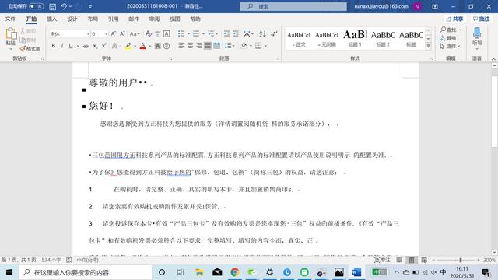Viewport: 498px width, 280px height.
Task: Apply the 无间隔 style
Action: [327, 38]
